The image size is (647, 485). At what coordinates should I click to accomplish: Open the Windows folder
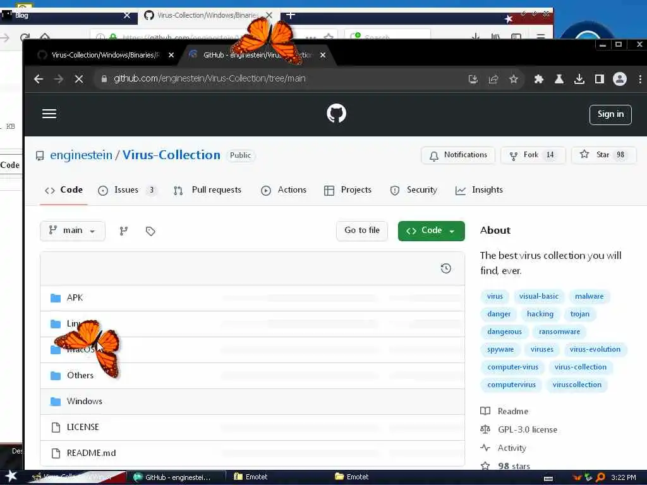pos(85,401)
